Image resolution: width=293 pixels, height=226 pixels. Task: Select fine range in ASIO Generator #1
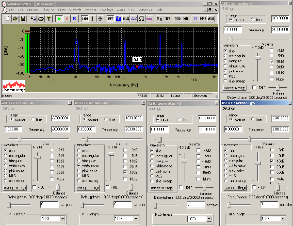click(33, 119)
